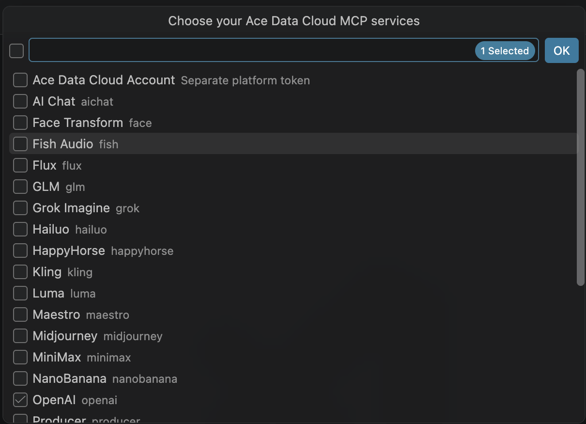This screenshot has height=424, width=586.
Task: Check the Kling checkbox
Action: pyautogui.click(x=20, y=272)
